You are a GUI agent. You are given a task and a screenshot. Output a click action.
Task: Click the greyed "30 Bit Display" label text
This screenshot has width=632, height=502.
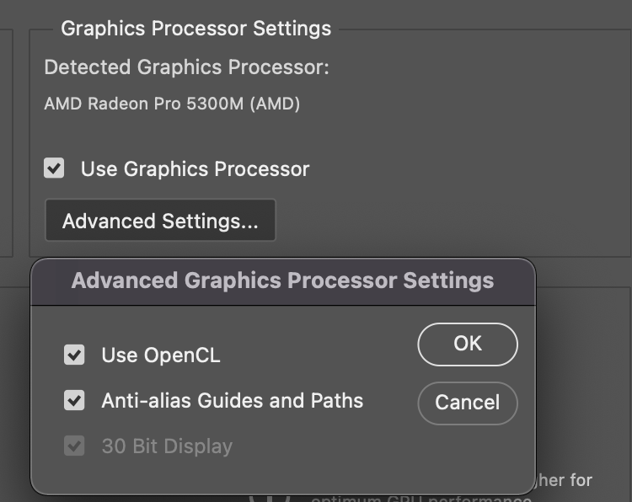coord(167,446)
